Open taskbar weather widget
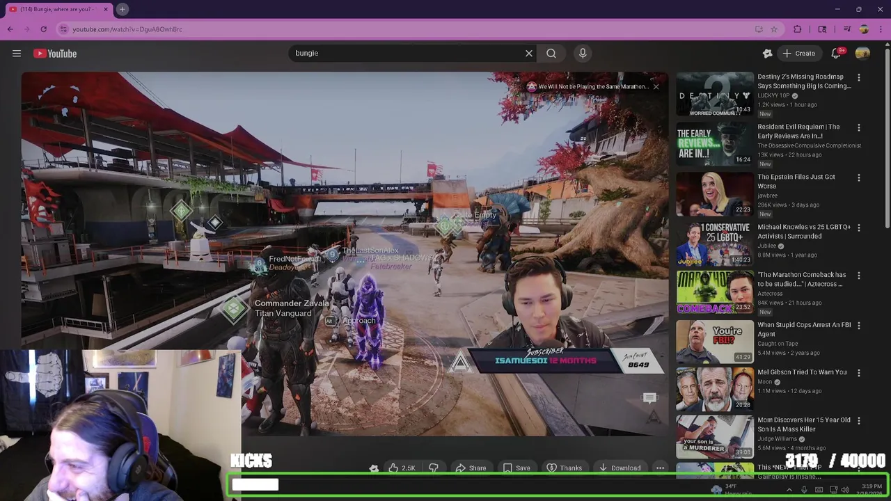Screen dimensions: 891x501 (x=731, y=490)
